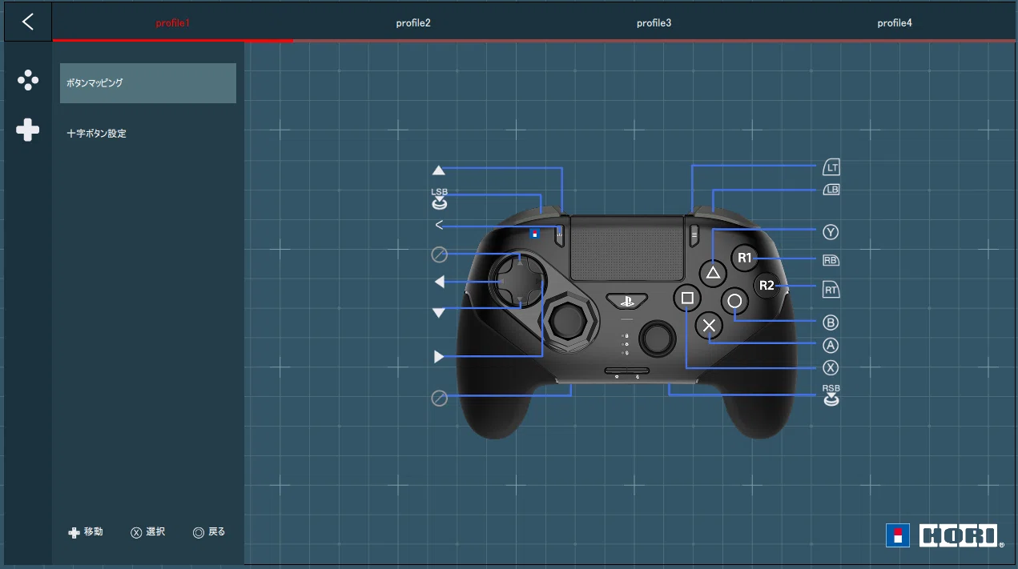The height and width of the screenshot is (569, 1018).
Task: Select the RT mapping icon
Action: pos(831,289)
